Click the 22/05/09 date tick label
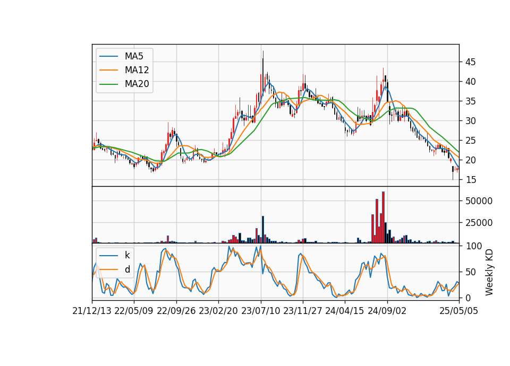The width and height of the screenshot is (510, 366). [134, 311]
